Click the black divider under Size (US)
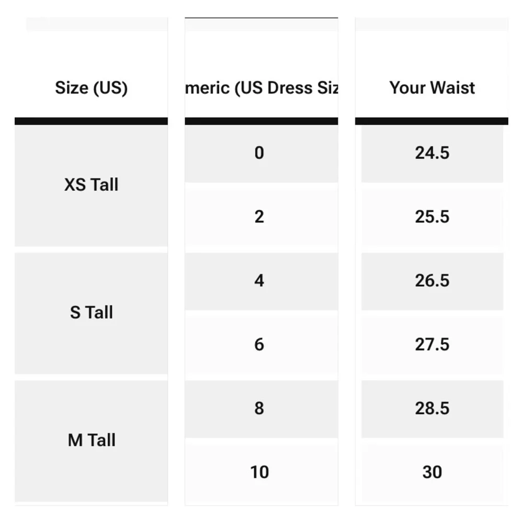The image size is (523, 523). 91,121
